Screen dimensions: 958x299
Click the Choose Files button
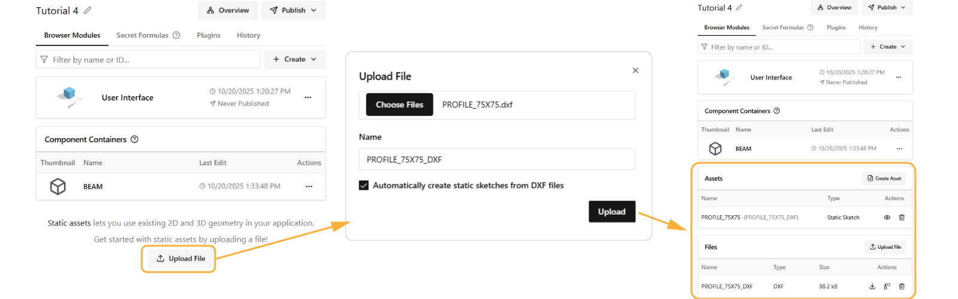tap(399, 105)
